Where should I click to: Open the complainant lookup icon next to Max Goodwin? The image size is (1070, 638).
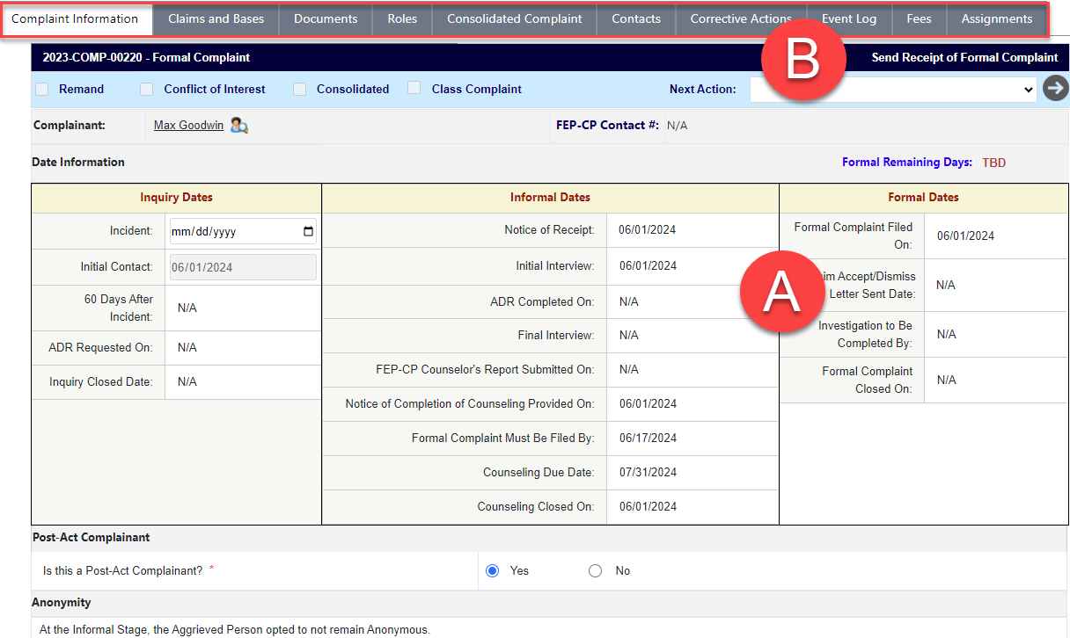click(x=238, y=126)
